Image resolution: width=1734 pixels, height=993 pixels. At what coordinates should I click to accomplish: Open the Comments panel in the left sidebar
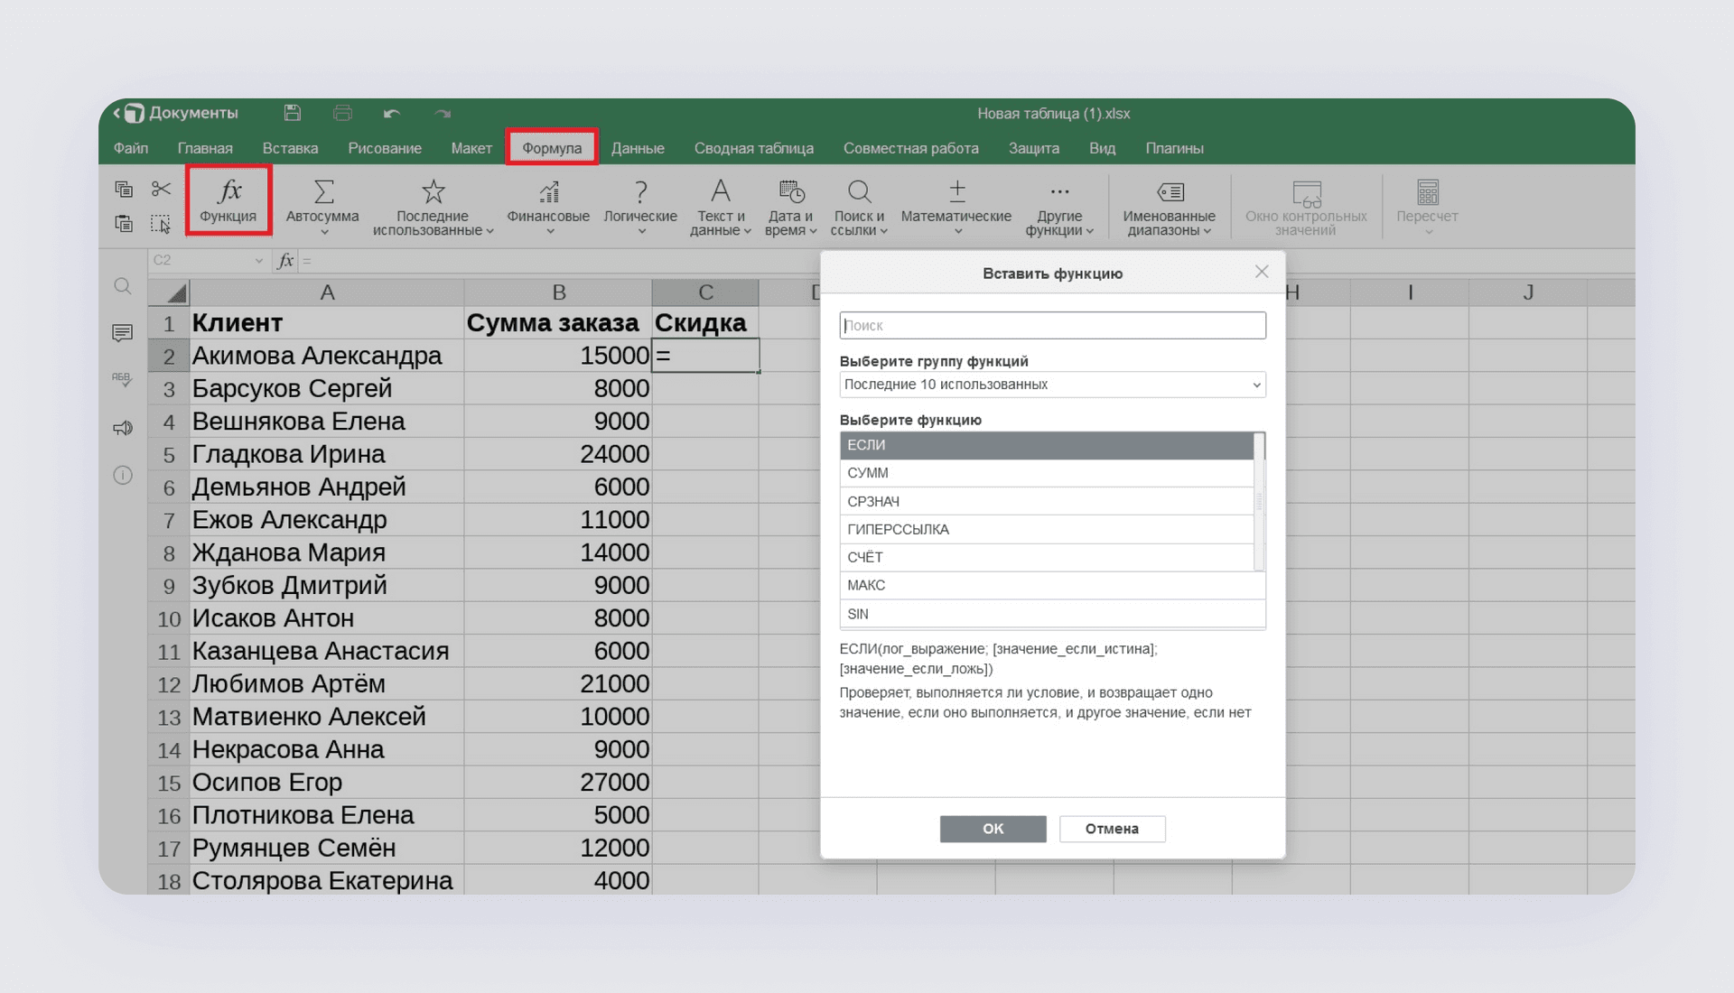coord(123,333)
